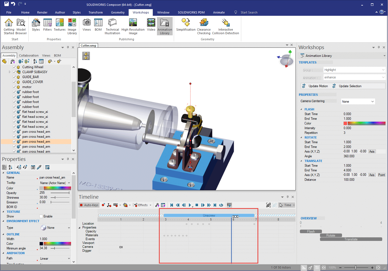
Task: Open the Animation enhance dropdown
Action: (x=354, y=77)
